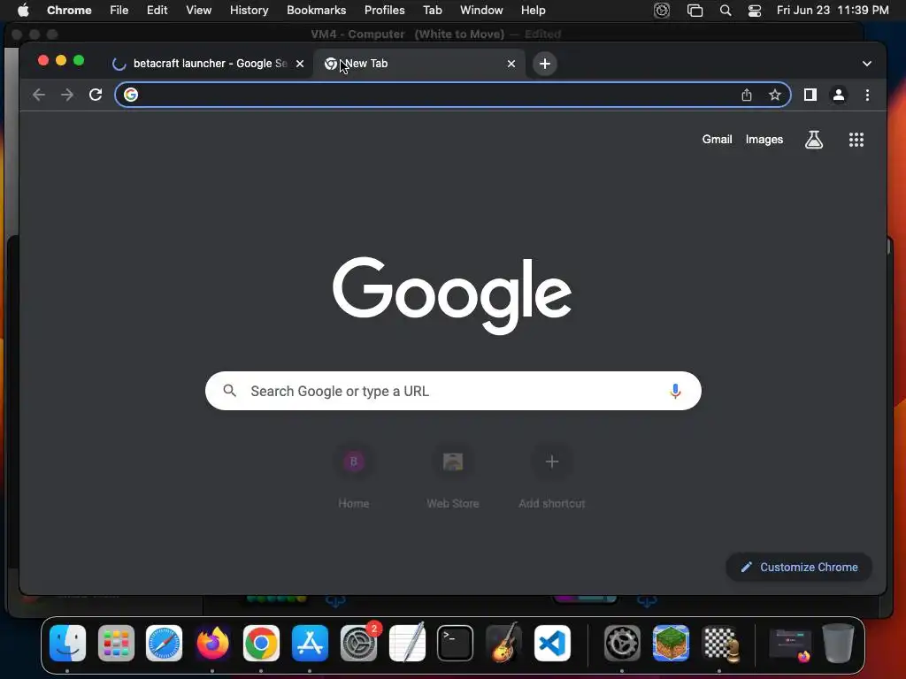Open the Minecraft grass block app in Dock
This screenshot has height=679, width=906.
point(671,644)
